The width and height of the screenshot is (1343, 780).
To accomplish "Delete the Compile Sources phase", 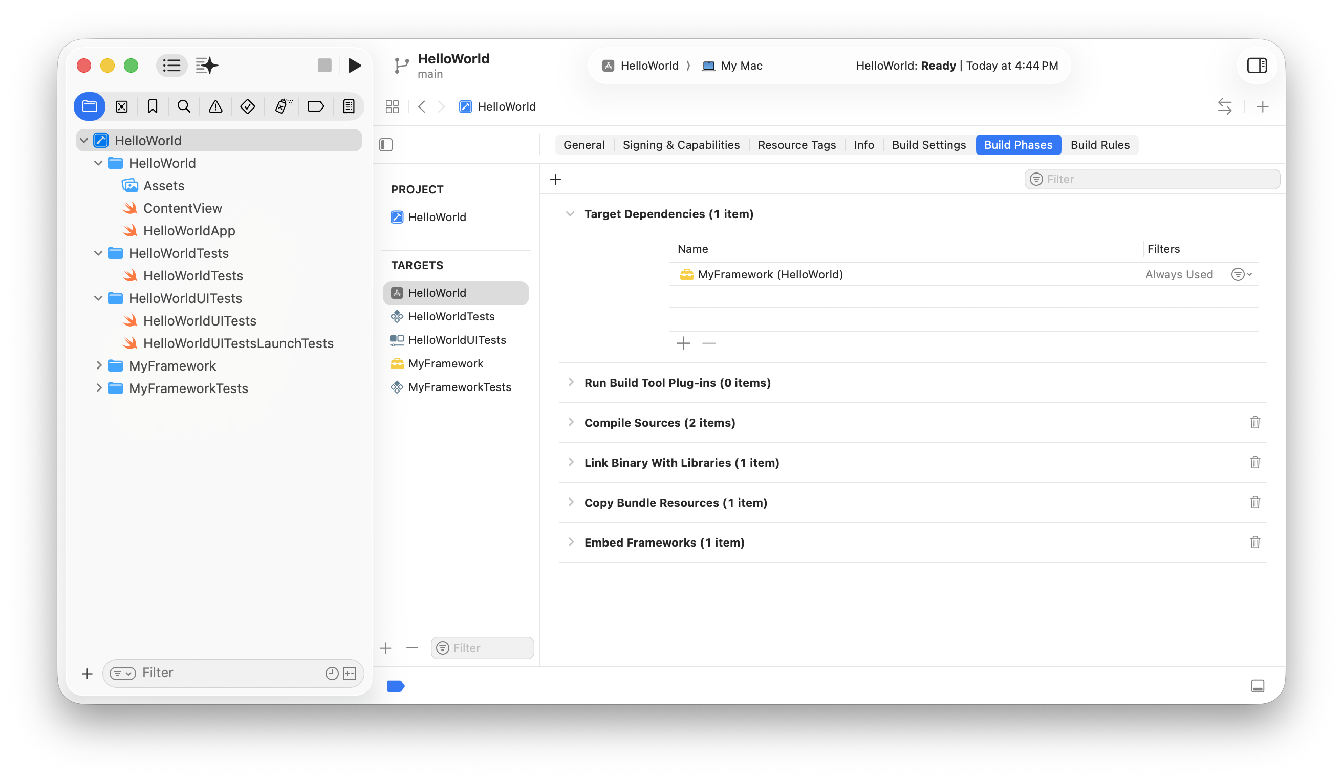I will coord(1255,423).
